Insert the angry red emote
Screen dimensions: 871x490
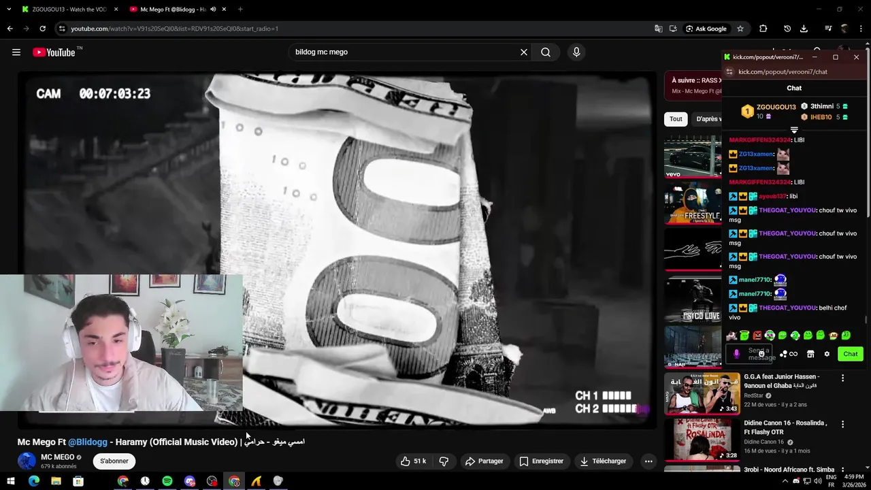coord(757,335)
